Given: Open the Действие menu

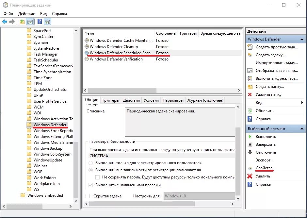Looking at the screenshot, I should 27,14.
